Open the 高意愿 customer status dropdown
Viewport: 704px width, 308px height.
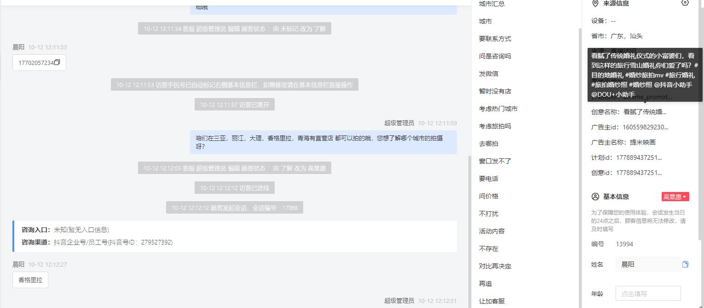tap(675, 197)
